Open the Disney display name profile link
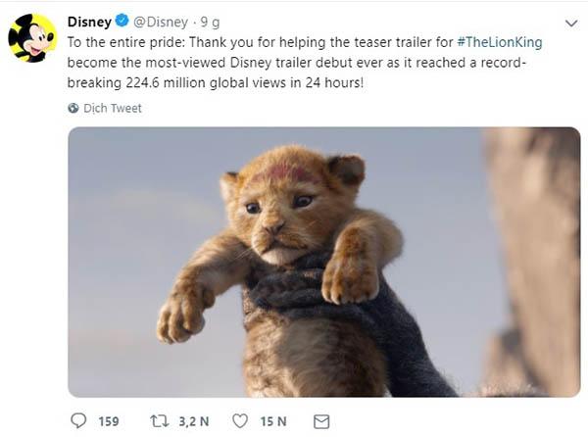Image resolution: width=588 pixels, height=437 pixels. click(88, 22)
